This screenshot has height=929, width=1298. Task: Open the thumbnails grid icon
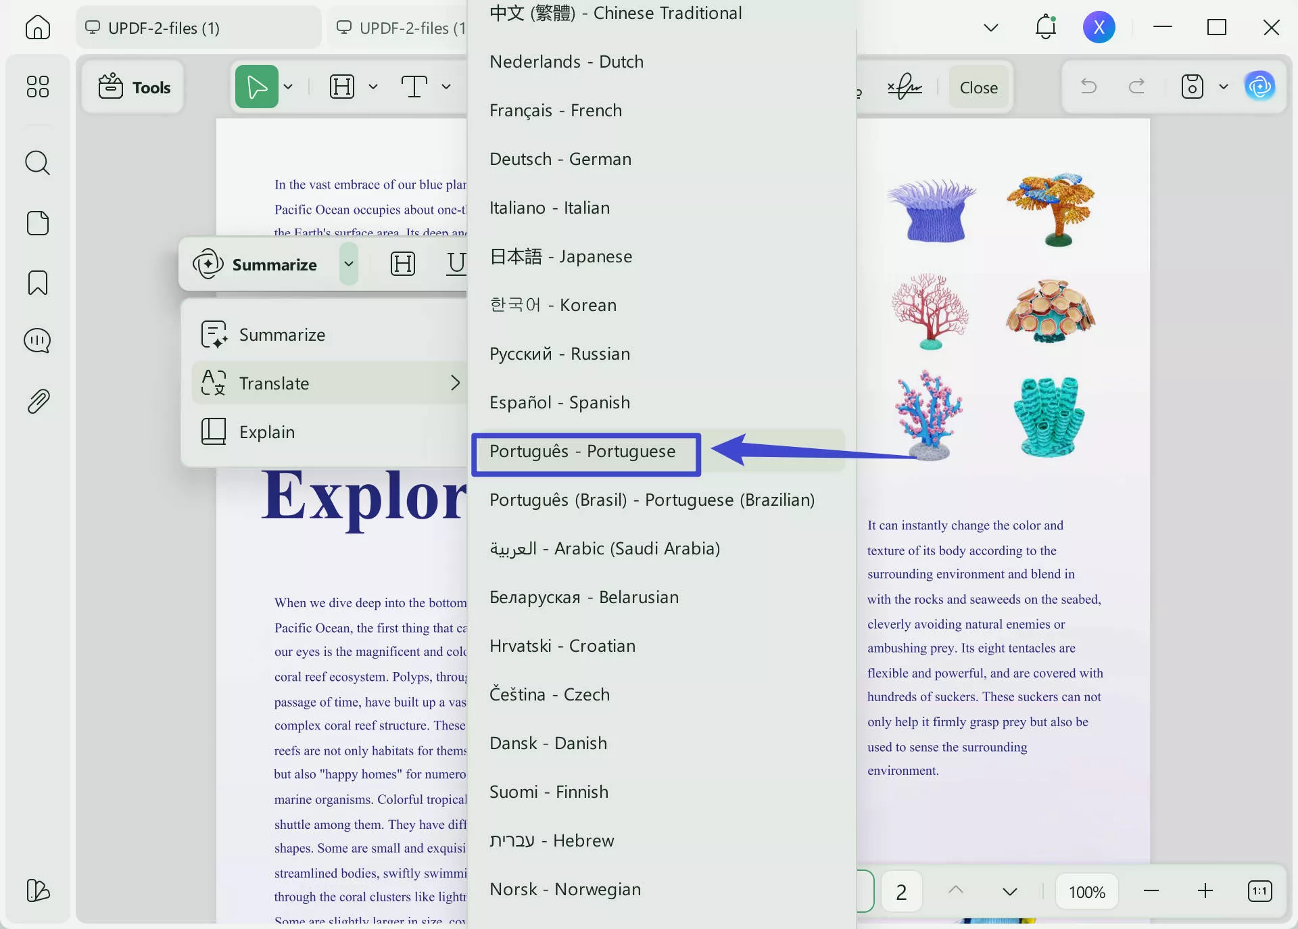point(38,87)
